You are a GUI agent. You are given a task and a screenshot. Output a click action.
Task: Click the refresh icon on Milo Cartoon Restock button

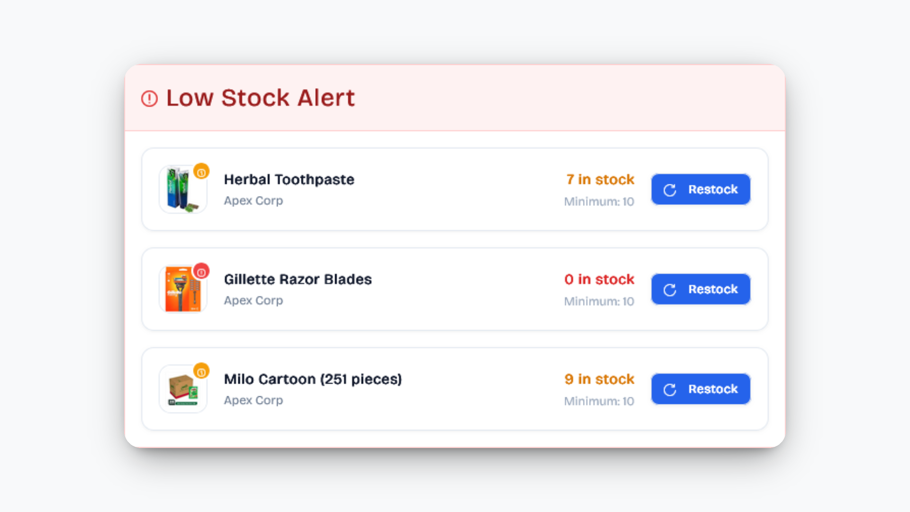click(670, 389)
